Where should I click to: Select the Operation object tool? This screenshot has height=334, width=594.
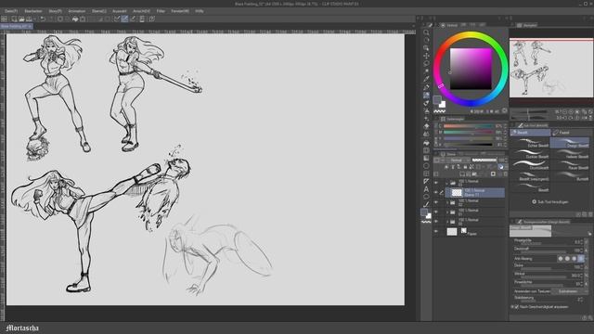426,48
